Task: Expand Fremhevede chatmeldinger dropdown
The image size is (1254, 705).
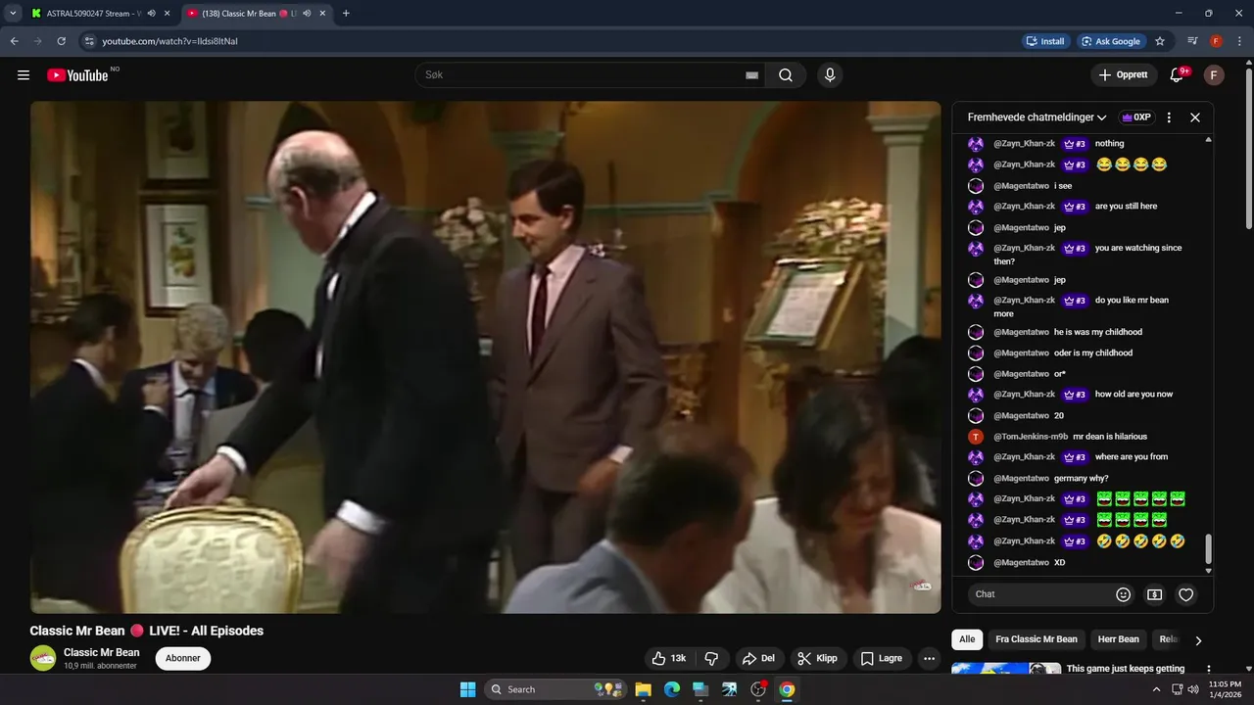Action: 1037,117
